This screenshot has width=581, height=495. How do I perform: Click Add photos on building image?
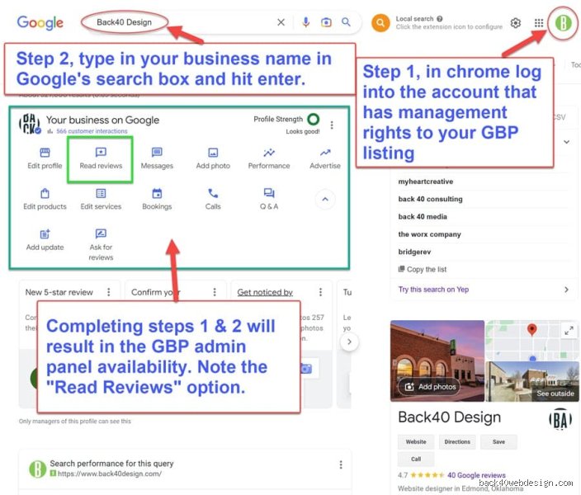pyautogui.click(x=430, y=387)
